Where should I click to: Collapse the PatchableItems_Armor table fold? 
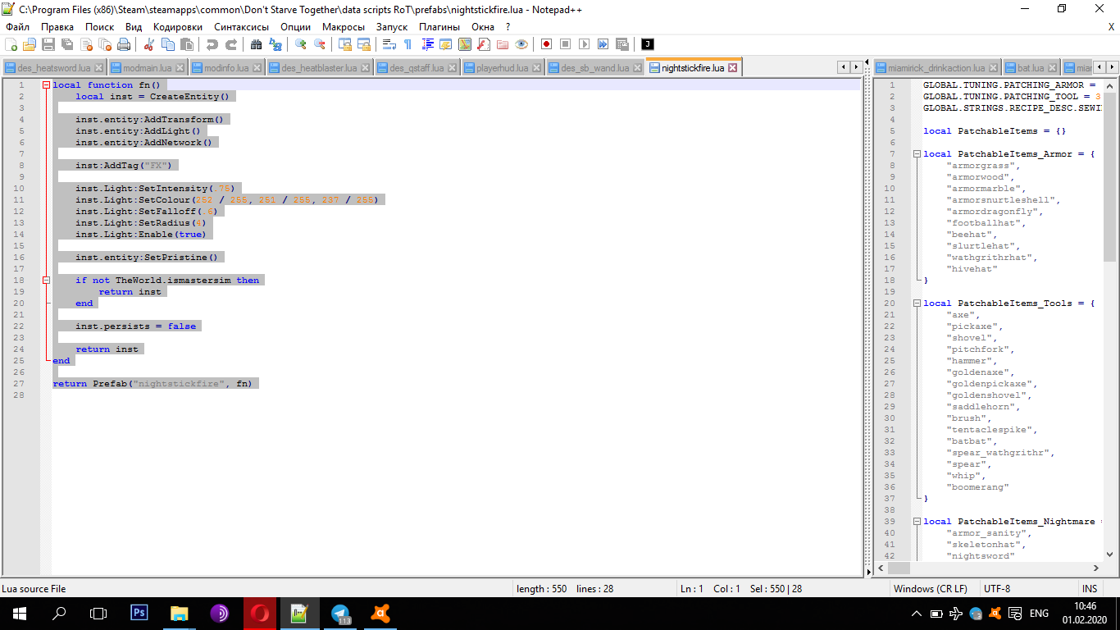(x=917, y=154)
